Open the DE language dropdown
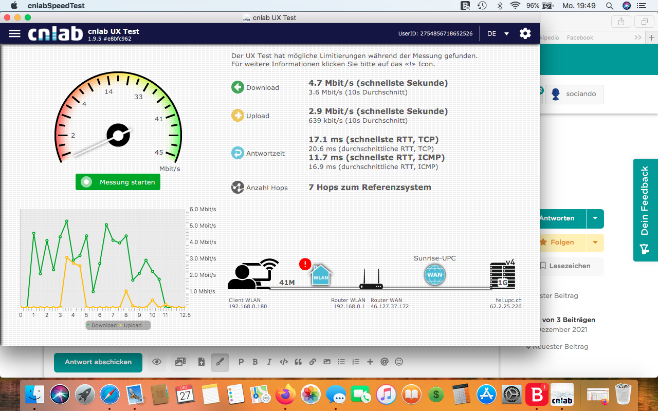 click(498, 33)
